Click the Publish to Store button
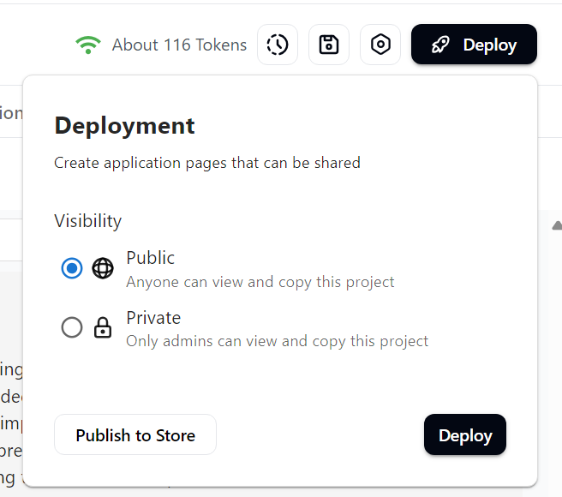The image size is (562, 497). 135,435
